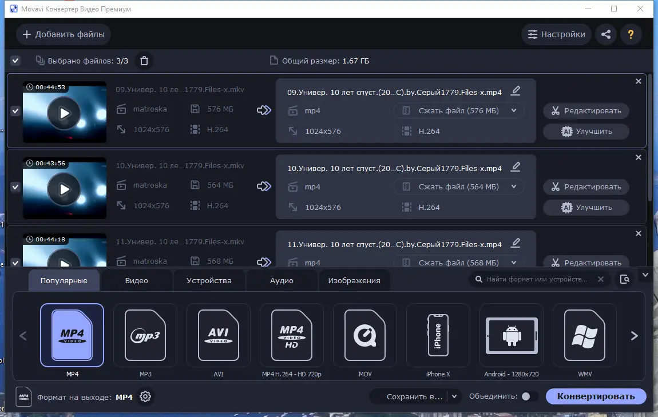Uncheck the 10.Универ file checkbox
Image resolution: width=658 pixels, height=417 pixels.
[15, 187]
